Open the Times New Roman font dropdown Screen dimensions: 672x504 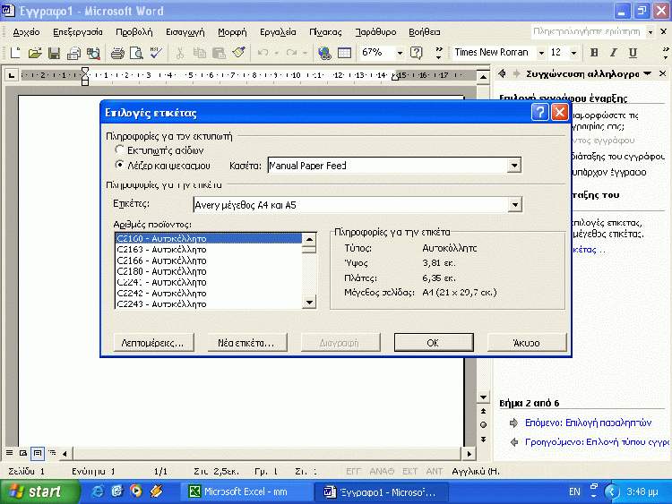coord(541,53)
